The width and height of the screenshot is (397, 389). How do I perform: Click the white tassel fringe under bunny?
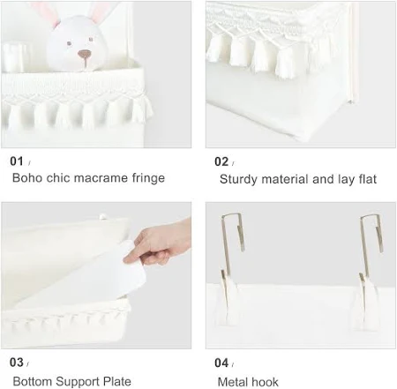pyautogui.click(x=77, y=113)
